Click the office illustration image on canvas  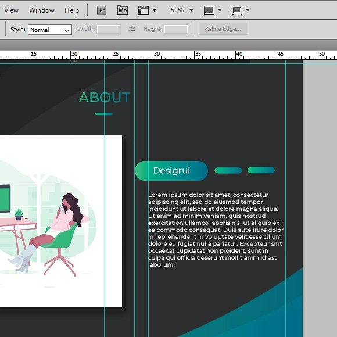click(x=61, y=221)
